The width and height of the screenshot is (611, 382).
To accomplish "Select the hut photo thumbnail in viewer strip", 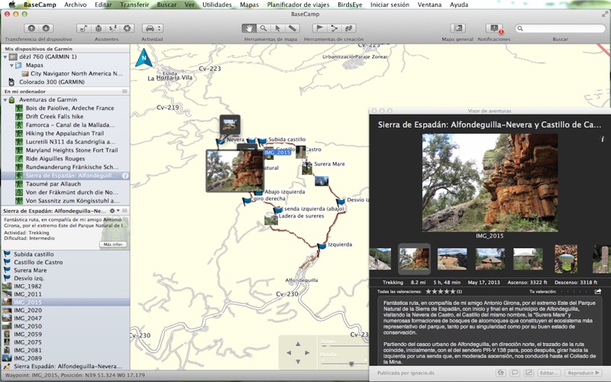I will (x=490, y=259).
